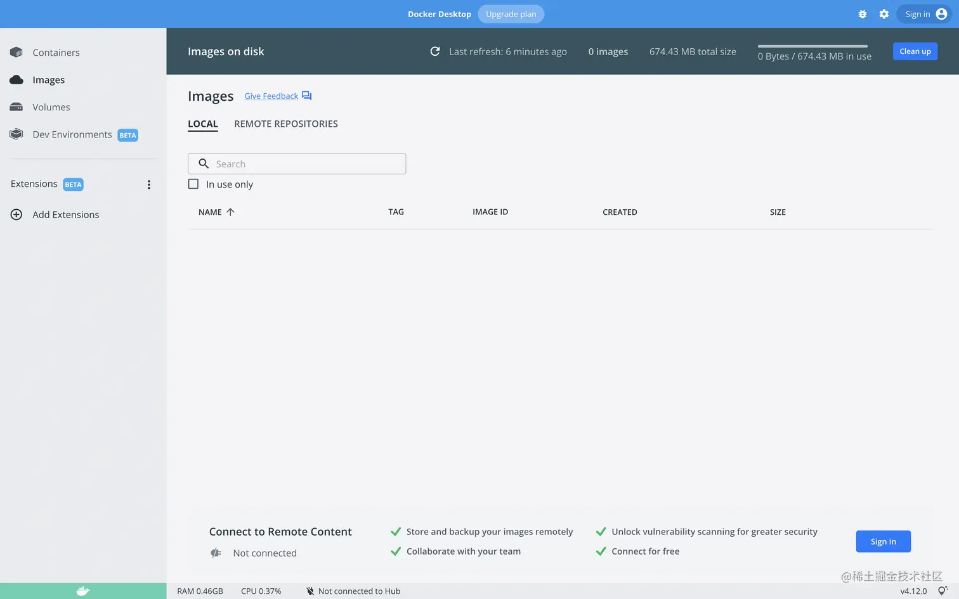Screen dimensions: 959x599
Task: Click the CREATED column header
Action: click(620, 212)
